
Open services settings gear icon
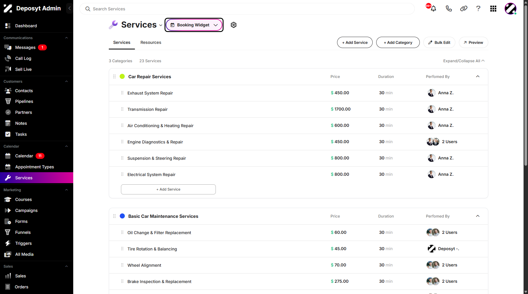234,25
